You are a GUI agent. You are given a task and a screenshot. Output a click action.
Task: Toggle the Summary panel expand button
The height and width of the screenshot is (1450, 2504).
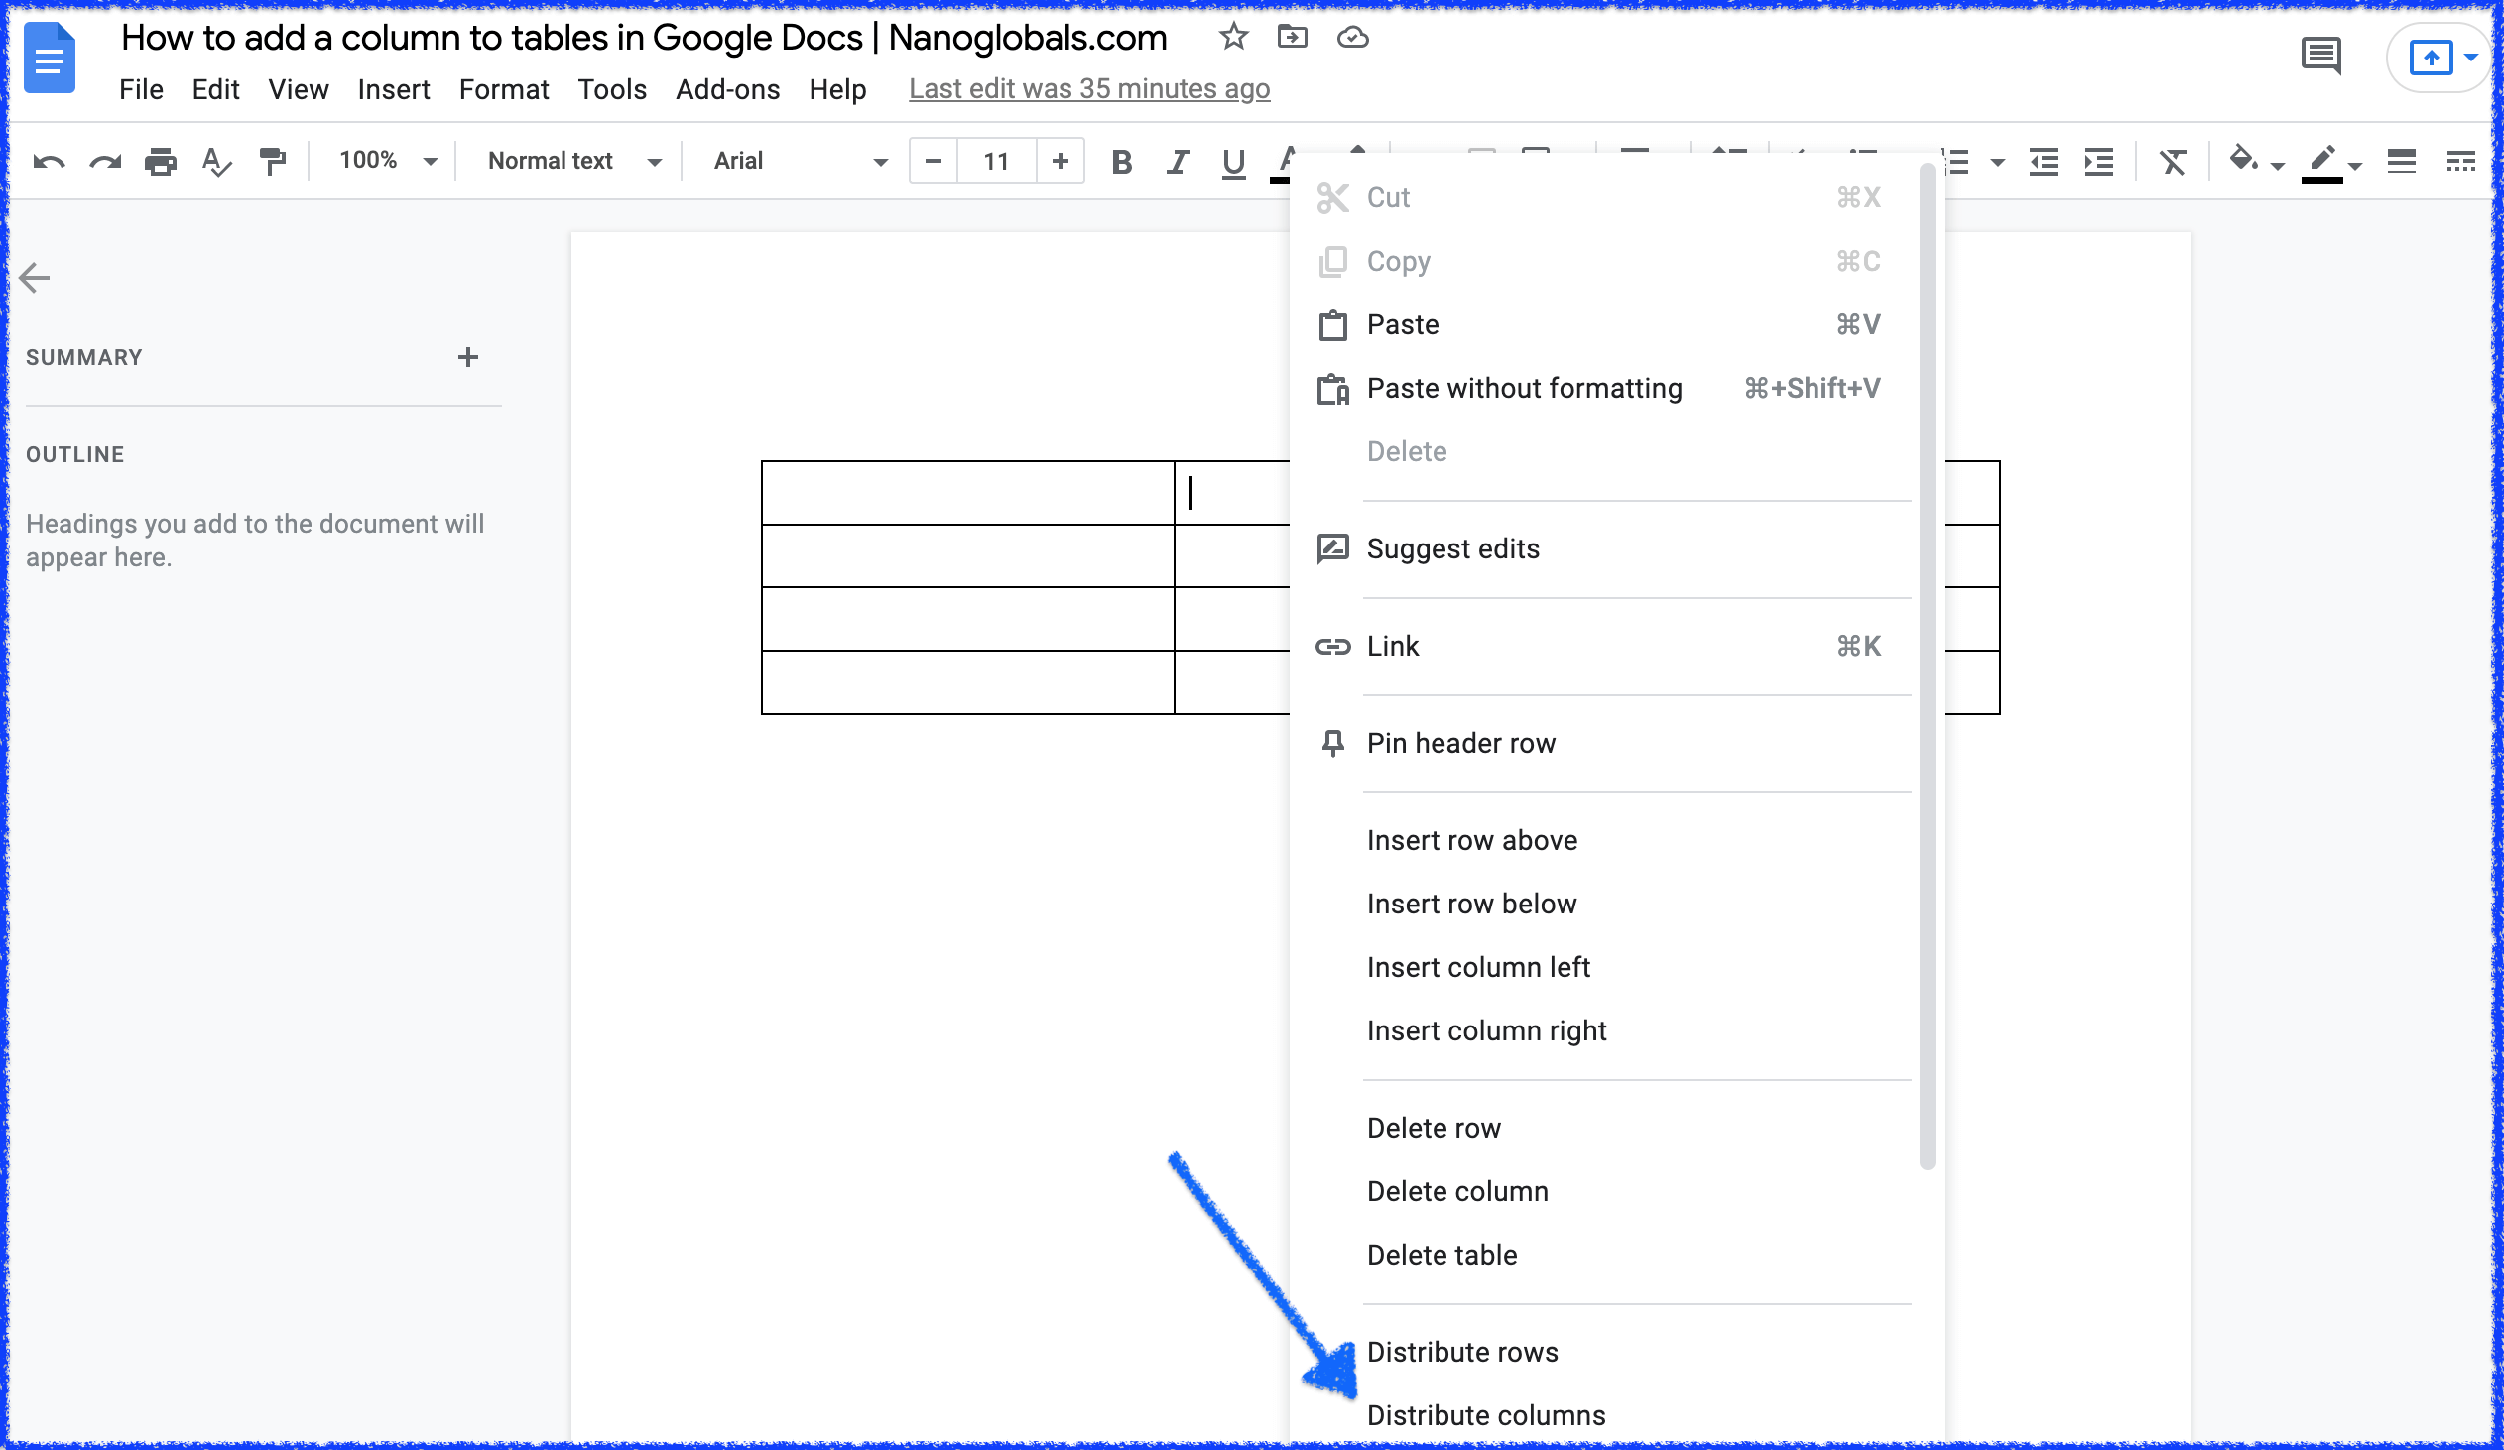[467, 357]
